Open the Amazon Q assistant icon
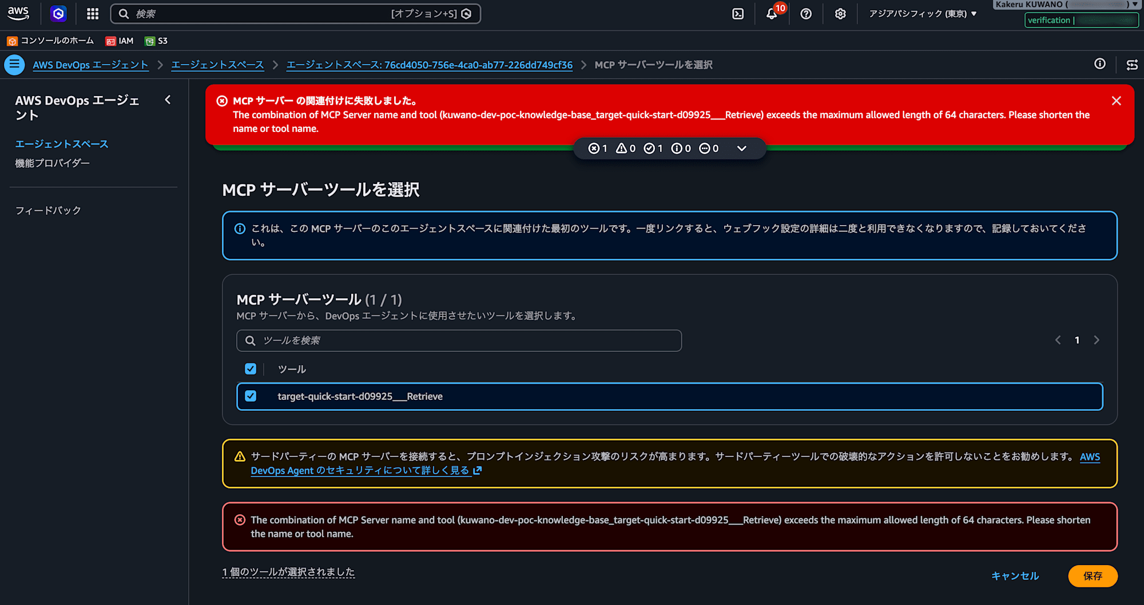 tap(58, 14)
